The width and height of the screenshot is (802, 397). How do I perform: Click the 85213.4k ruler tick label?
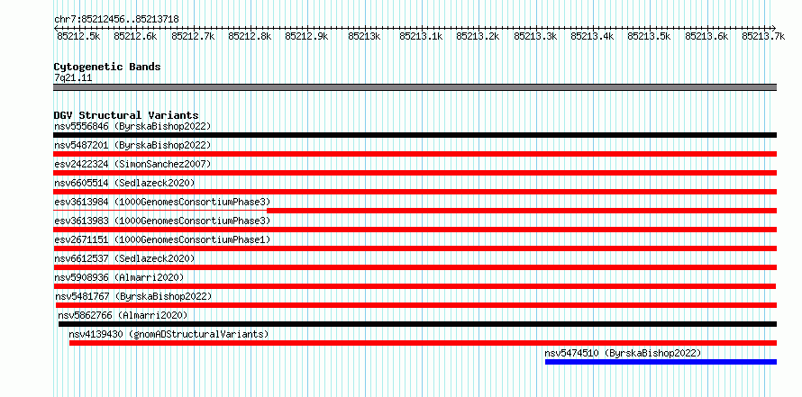[592, 36]
